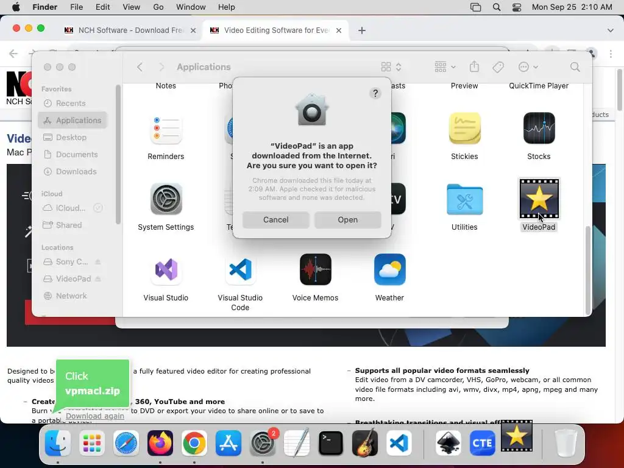Launch Safari from the Dock

(126, 443)
